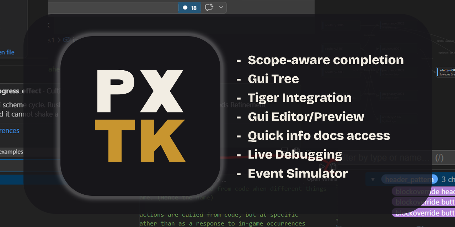Collapse the header_pattern tree node arrow
The height and width of the screenshot is (227, 455).
(373, 180)
